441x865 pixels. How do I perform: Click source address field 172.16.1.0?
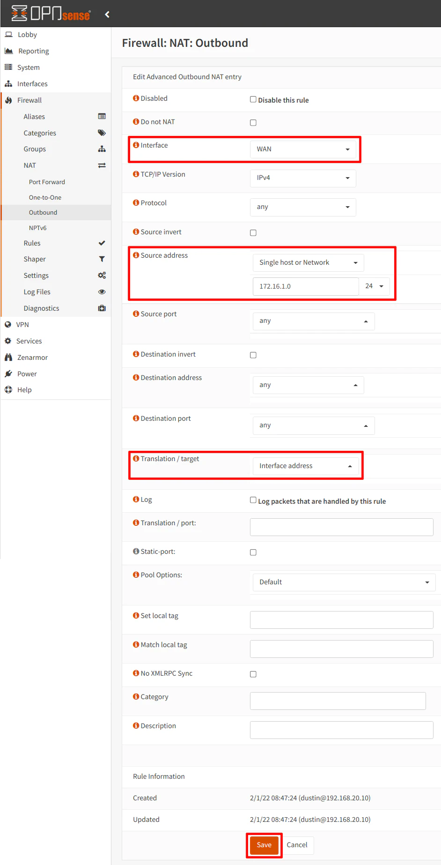coord(306,286)
